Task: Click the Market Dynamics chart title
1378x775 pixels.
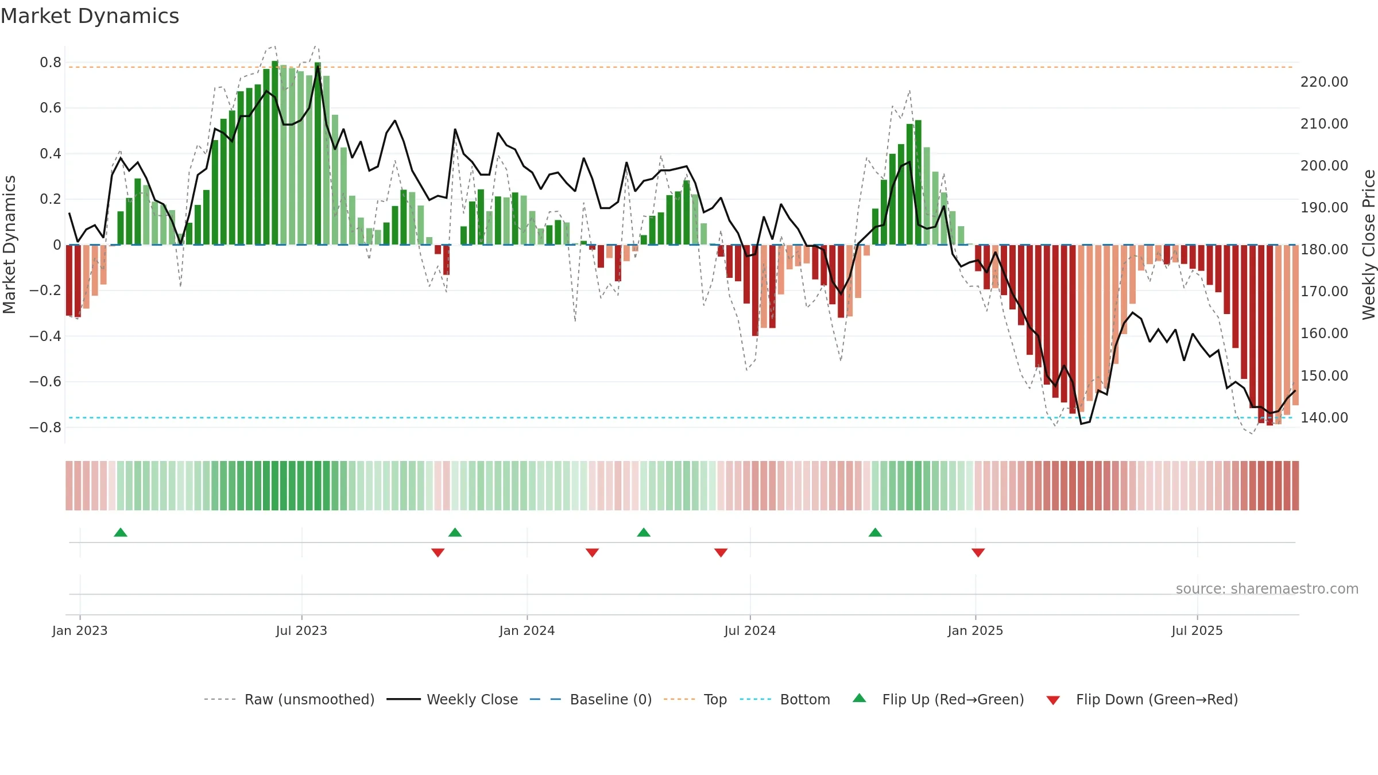Action: pyautogui.click(x=90, y=16)
